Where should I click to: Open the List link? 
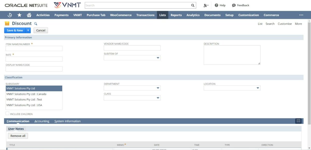click(x=260, y=24)
